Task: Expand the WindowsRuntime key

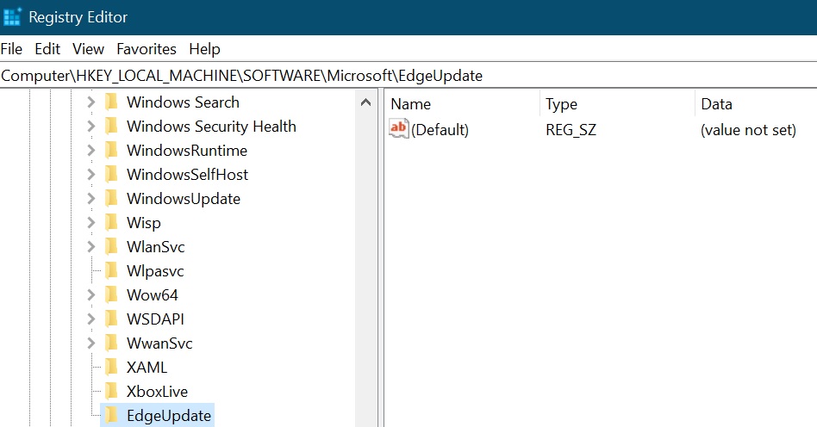Action: [x=91, y=151]
